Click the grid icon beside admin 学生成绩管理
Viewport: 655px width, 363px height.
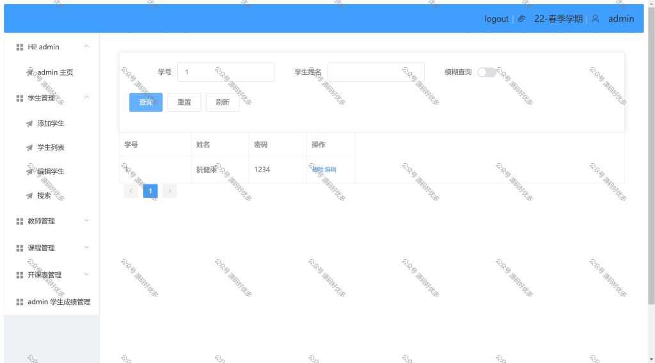20,302
